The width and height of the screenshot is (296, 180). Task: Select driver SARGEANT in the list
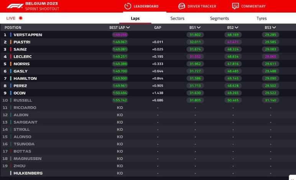tap(25, 122)
